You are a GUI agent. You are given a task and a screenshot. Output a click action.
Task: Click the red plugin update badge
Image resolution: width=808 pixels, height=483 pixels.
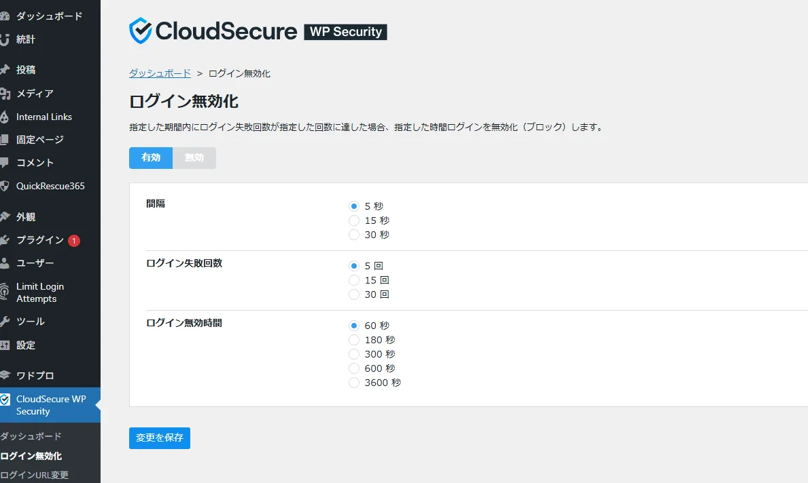point(74,241)
